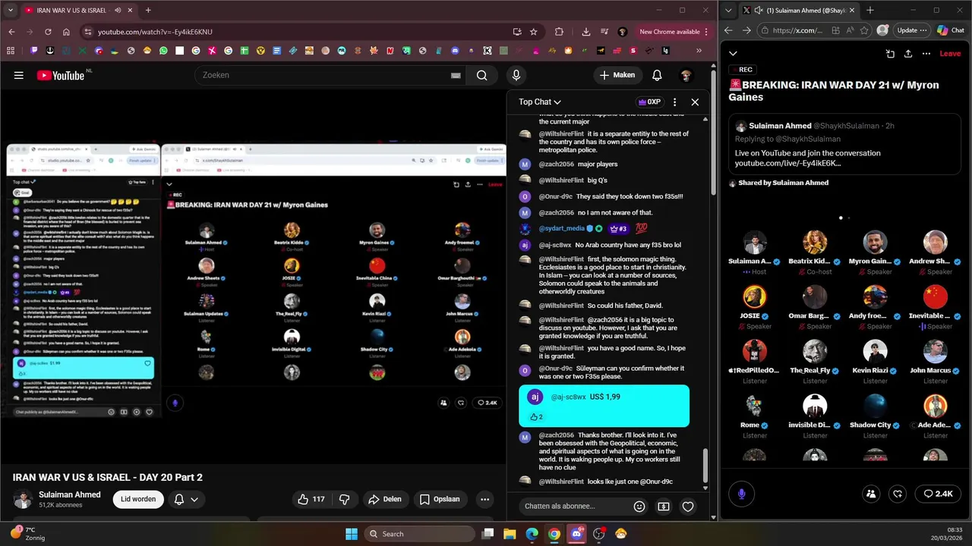Collapse X Space with down chevron
This screenshot has height=546, width=972.
[733, 54]
